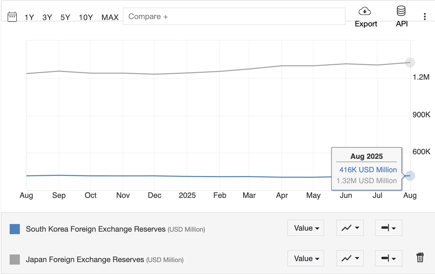Expand South Korea Value dropdown
Image resolution: width=435 pixels, height=274 pixels.
click(x=306, y=228)
